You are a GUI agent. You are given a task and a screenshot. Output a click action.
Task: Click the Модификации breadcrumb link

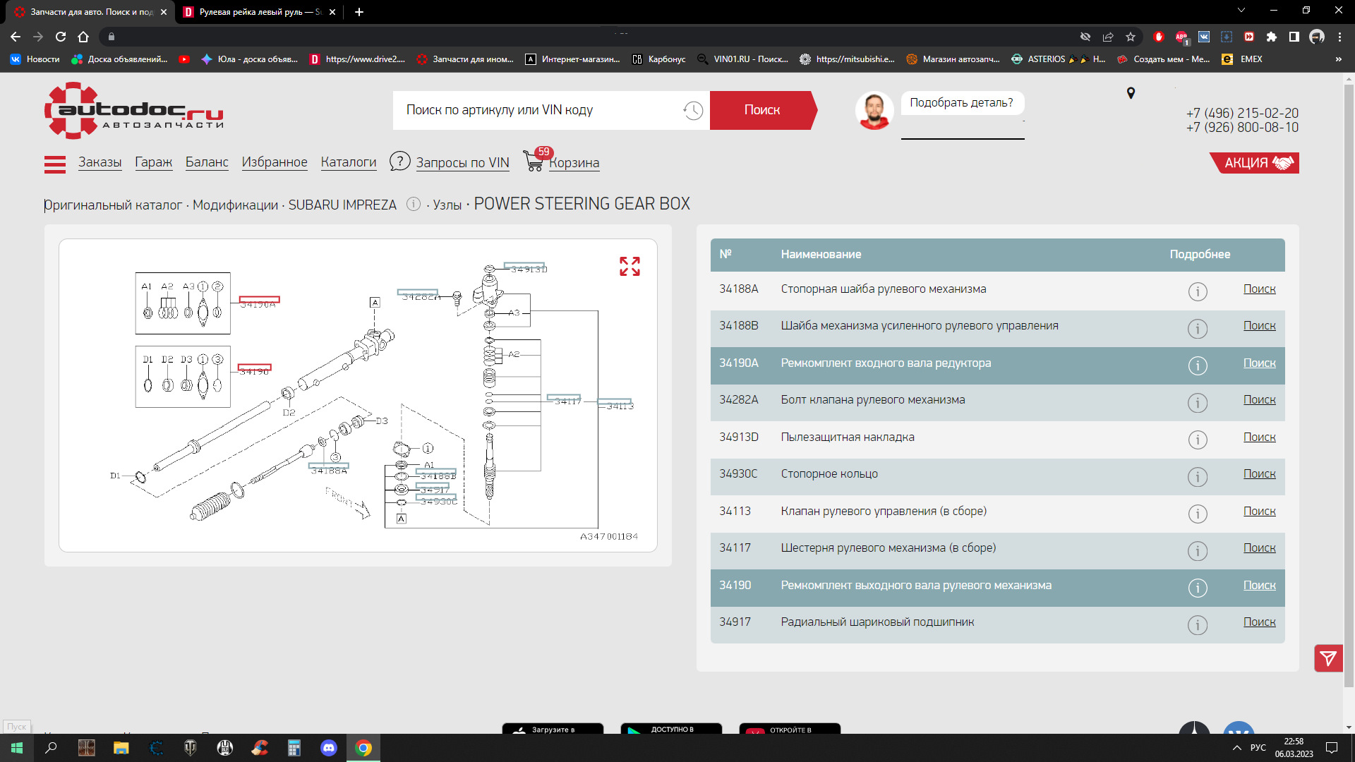click(235, 205)
